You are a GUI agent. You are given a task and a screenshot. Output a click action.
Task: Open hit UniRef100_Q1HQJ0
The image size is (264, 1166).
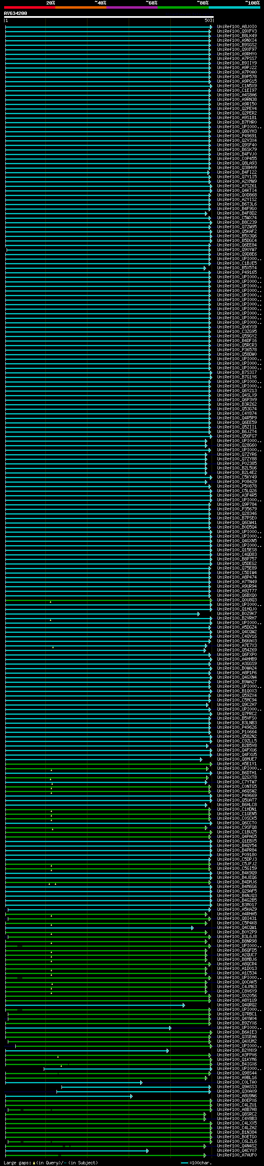click(x=236, y=609)
